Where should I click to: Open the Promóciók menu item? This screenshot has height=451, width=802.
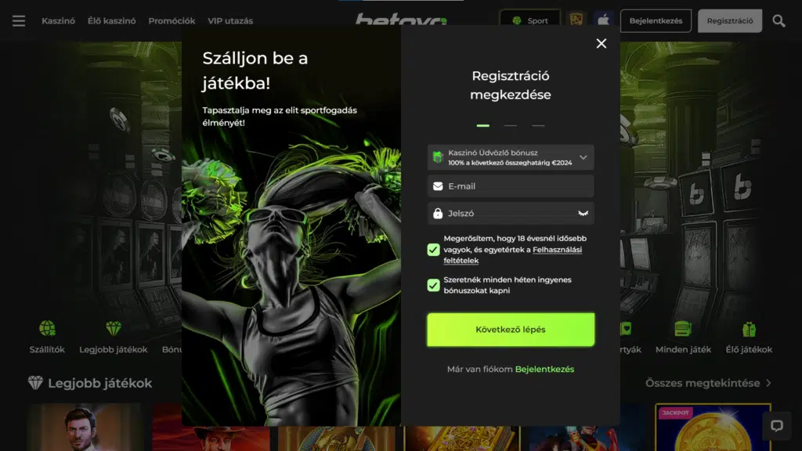(172, 21)
